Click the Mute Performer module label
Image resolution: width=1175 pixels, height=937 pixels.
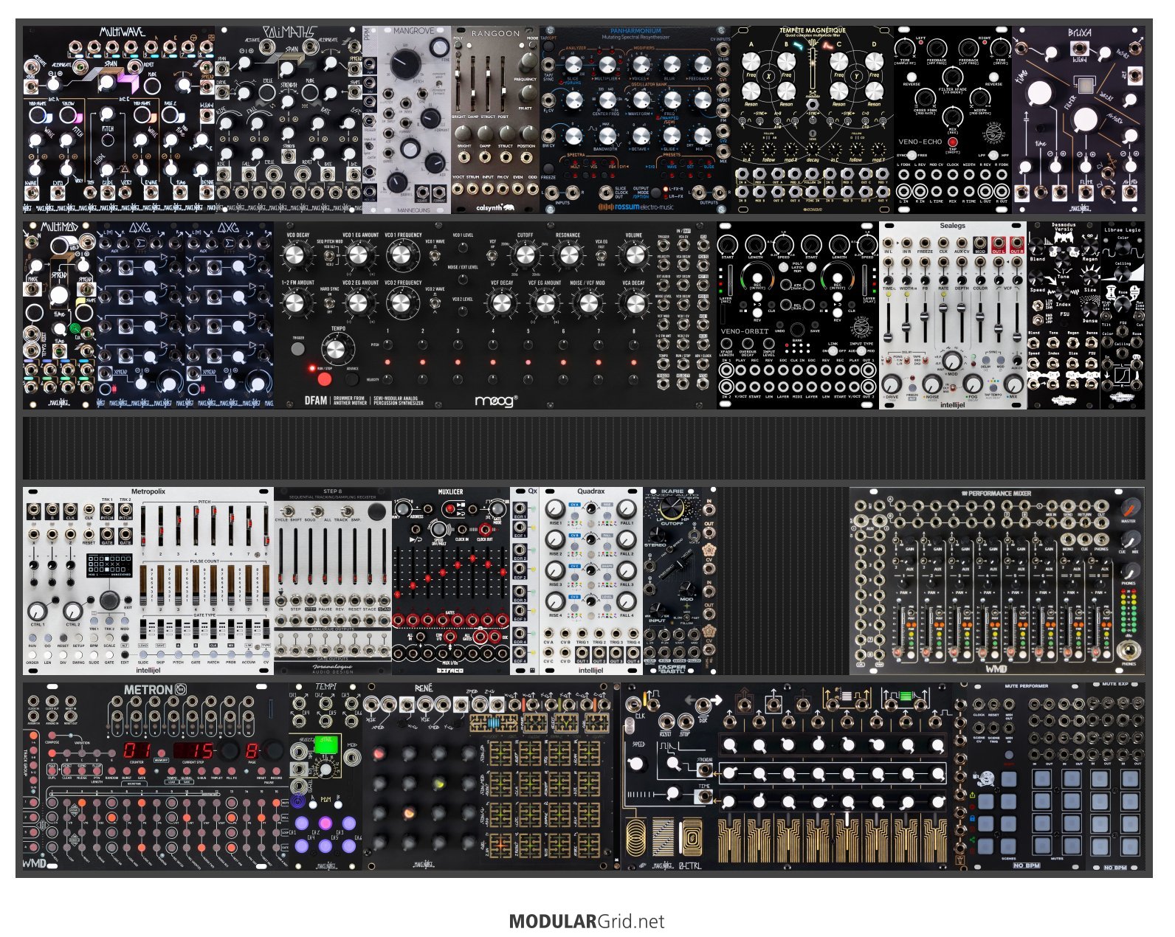(x=1026, y=686)
